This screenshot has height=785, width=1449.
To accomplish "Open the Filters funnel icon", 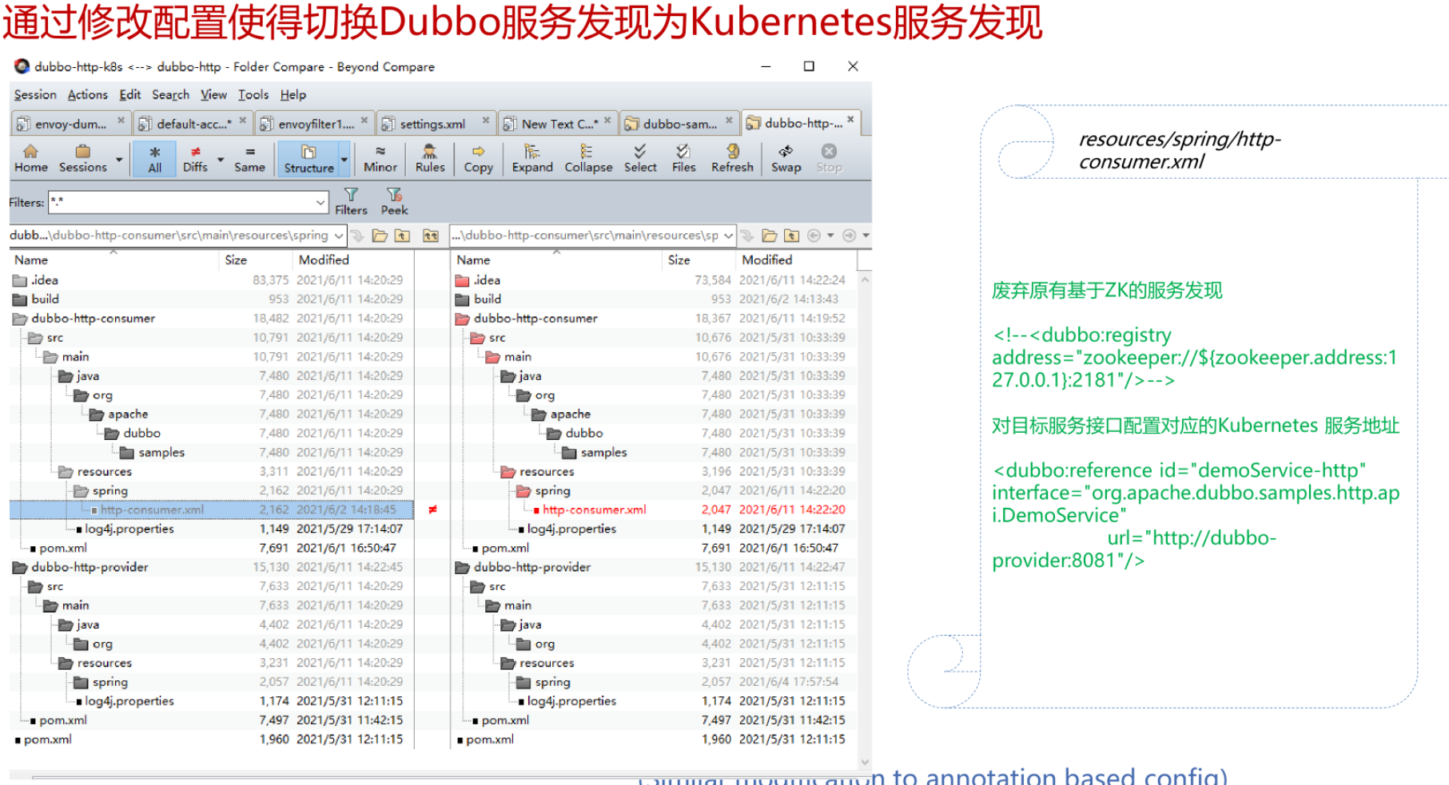I will pyautogui.click(x=351, y=201).
